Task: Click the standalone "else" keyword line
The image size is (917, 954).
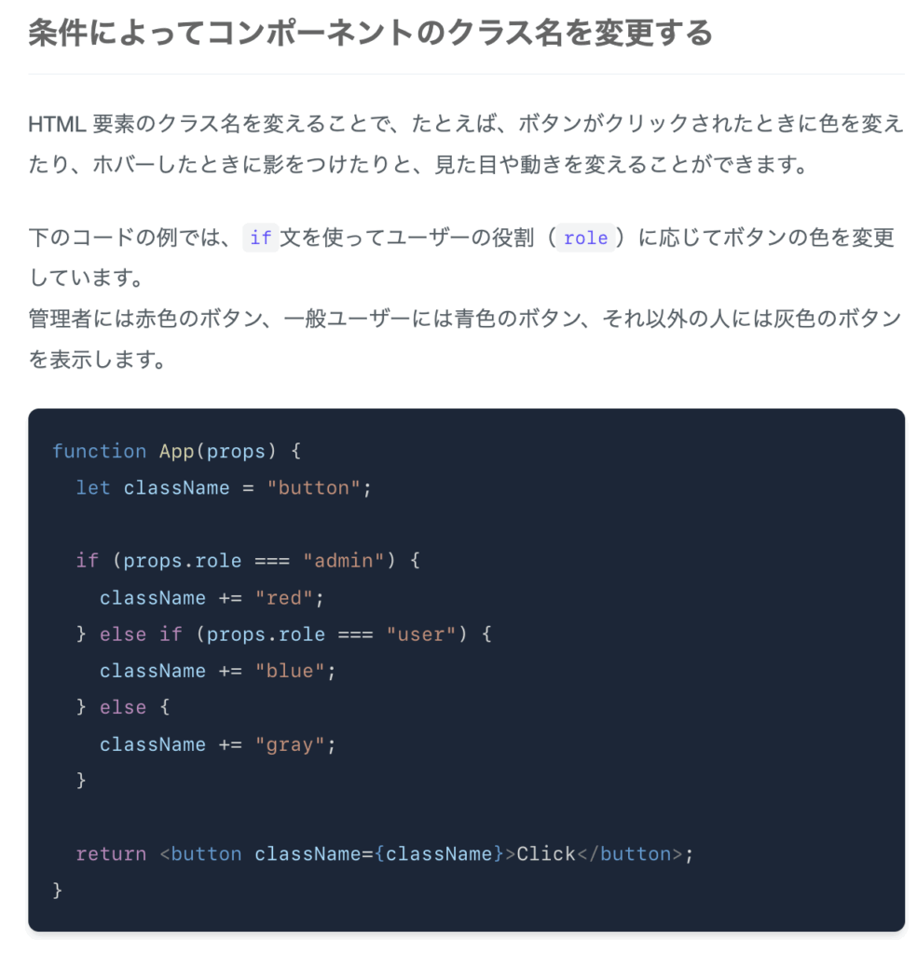Action: (123, 707)
